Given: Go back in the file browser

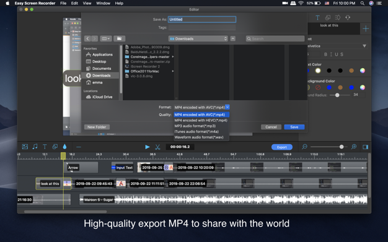Looking at the screenshot, I should 87,38.
